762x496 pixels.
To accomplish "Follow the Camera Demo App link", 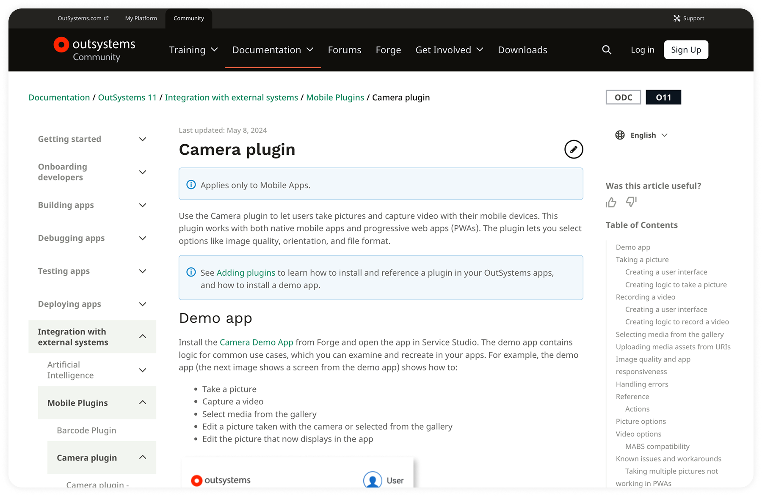I will 256,342.
